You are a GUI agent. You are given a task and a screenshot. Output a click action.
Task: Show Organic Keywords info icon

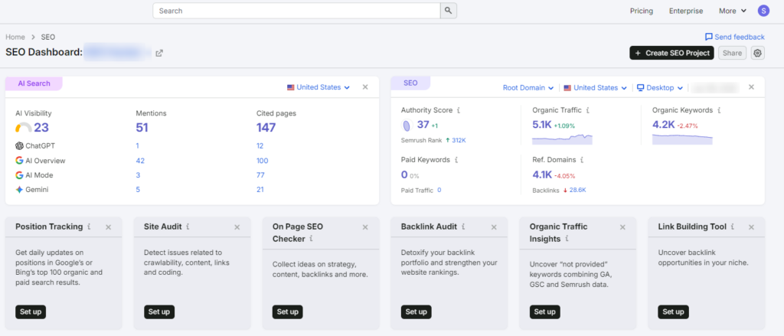pos(718,110)
